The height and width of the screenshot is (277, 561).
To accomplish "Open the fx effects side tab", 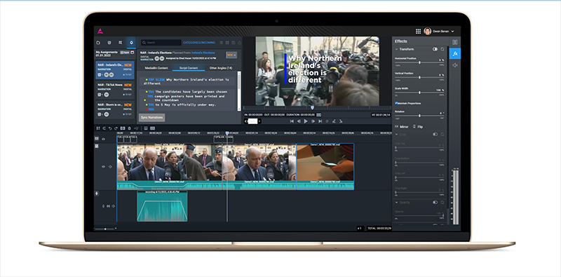I will point(455,54).
